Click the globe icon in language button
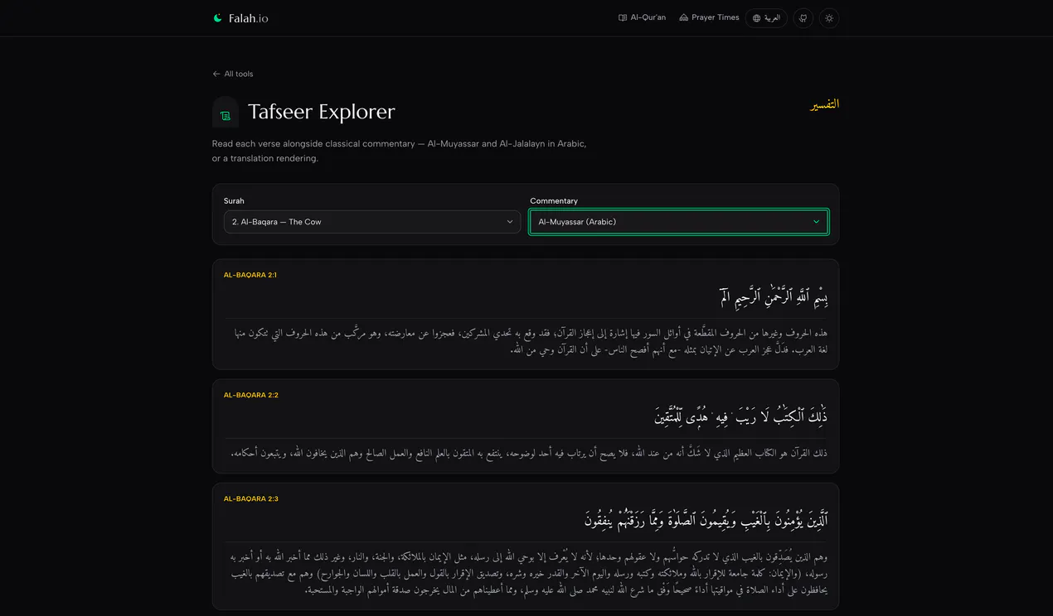1053x616 pixels. point(756,18)
